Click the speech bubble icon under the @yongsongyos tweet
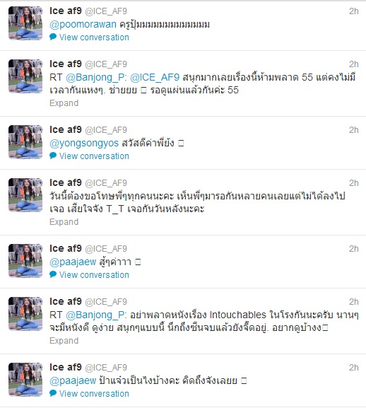 [53, 156]
